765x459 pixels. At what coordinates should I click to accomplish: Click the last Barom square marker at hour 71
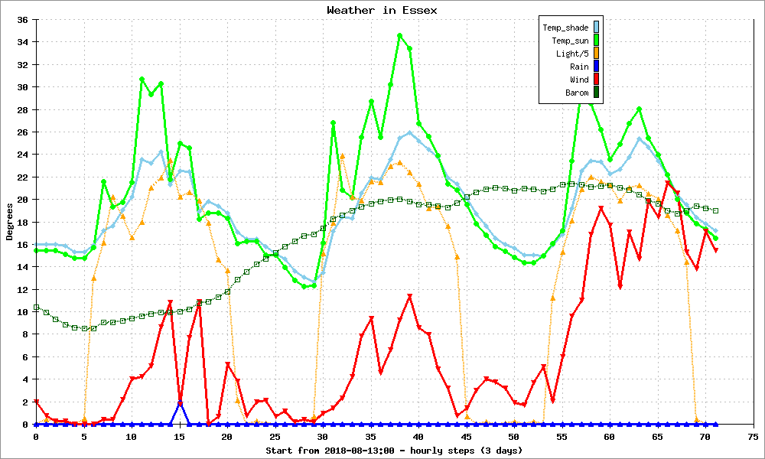coord(716,210)
